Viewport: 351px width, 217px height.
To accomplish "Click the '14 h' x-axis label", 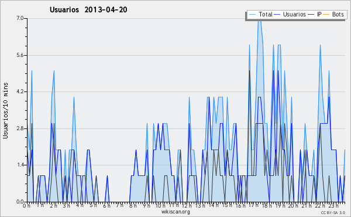I will (213, 205).
